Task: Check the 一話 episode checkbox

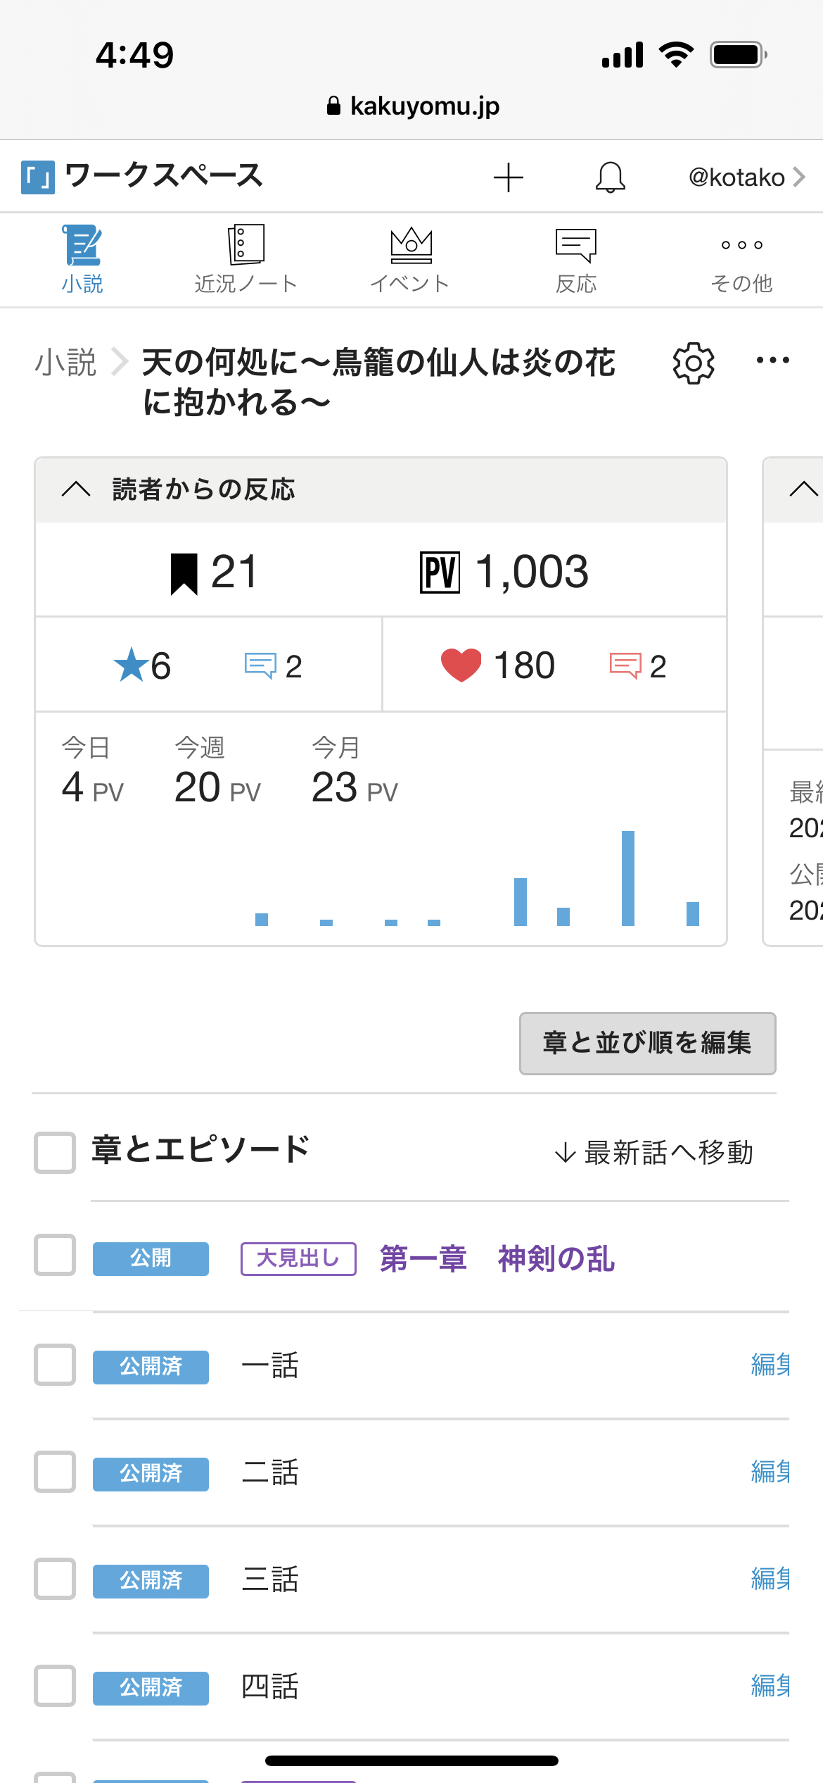Action: [55, 1365]
